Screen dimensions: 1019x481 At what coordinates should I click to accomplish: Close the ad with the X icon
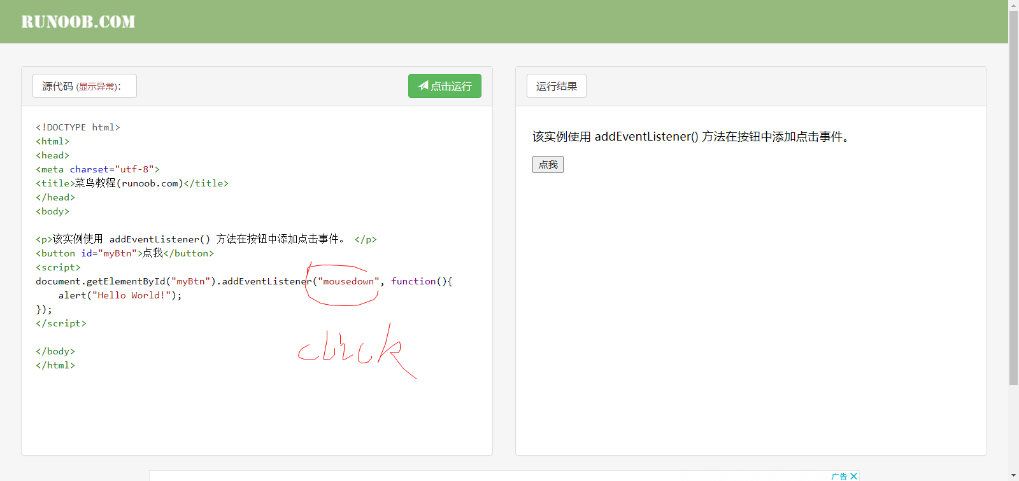click(854, 476)
